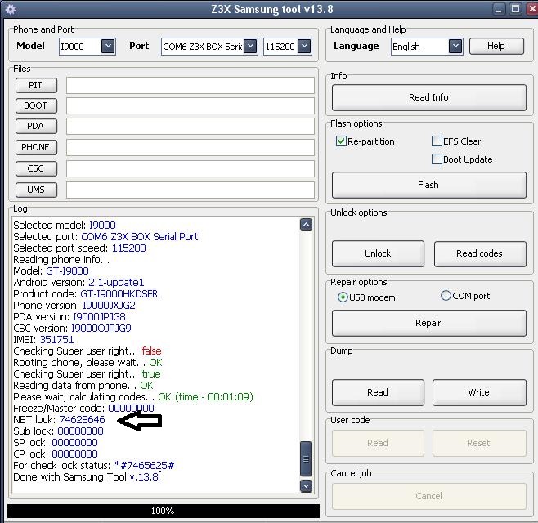Maximize the Z3X Samsung tool window
This screenshot has height=523, width=538.
[x=515, y=9]
